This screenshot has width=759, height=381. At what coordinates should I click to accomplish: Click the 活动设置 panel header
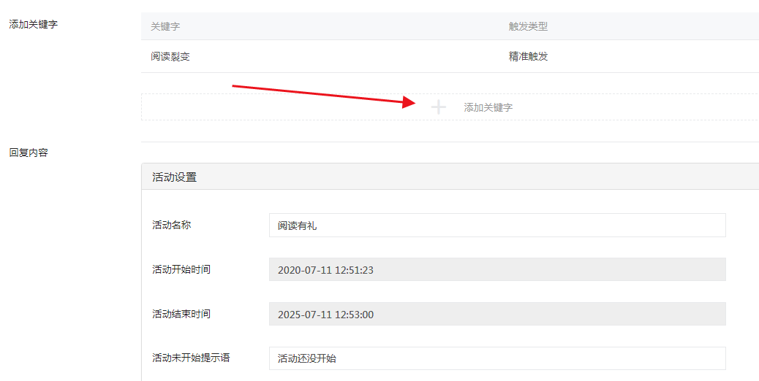click(x=450, y=177)
